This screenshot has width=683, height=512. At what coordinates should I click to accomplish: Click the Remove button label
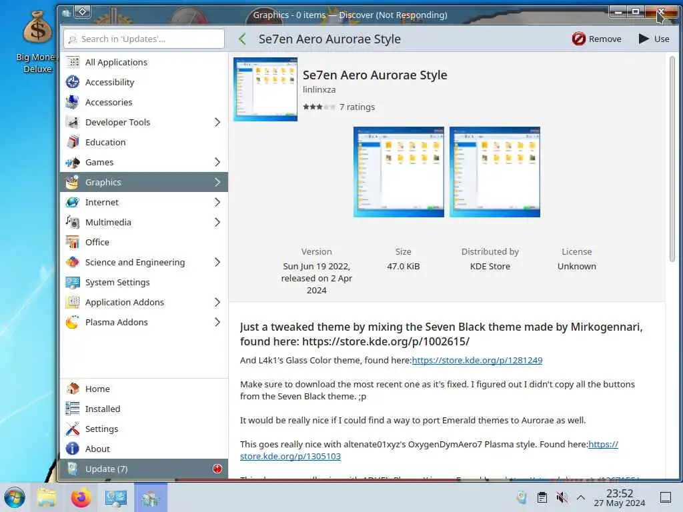tap(605, 39)
